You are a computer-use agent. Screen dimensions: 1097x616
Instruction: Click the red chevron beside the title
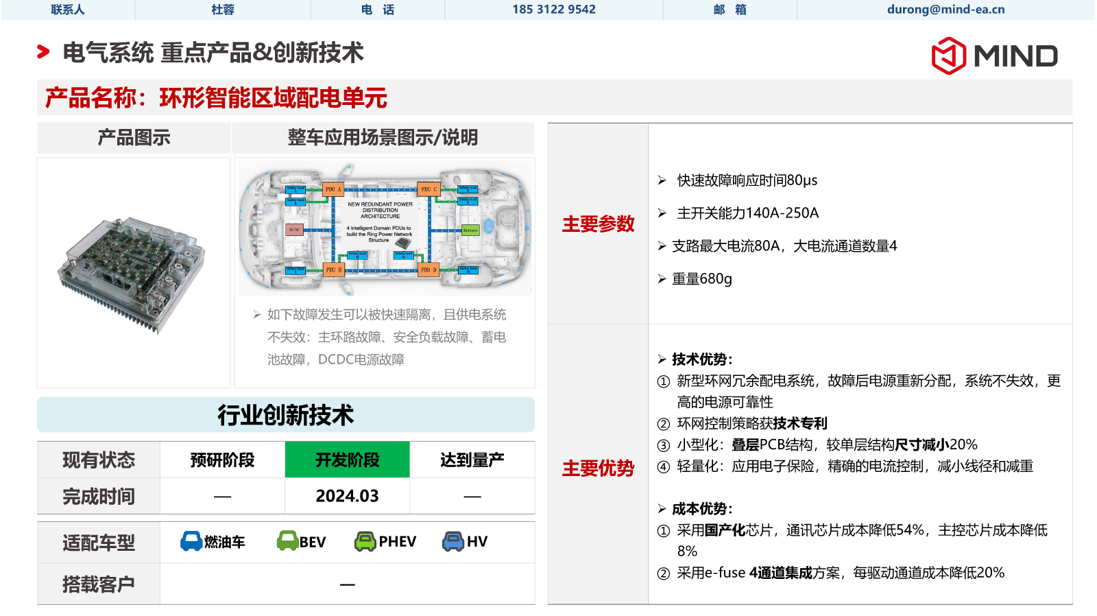[x=43, y=52]
